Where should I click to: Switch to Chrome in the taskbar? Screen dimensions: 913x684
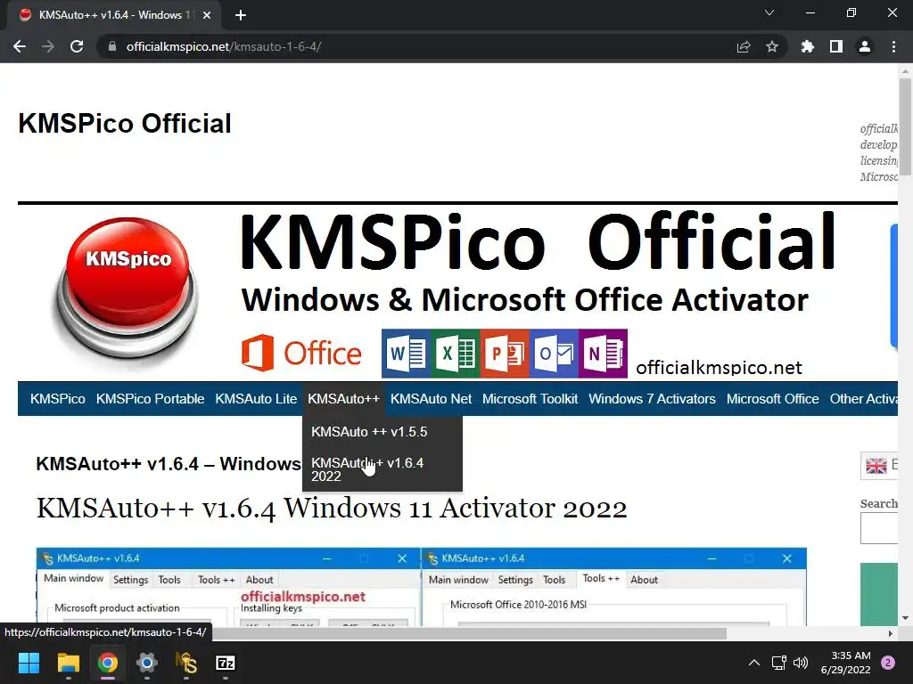point(108,663)
